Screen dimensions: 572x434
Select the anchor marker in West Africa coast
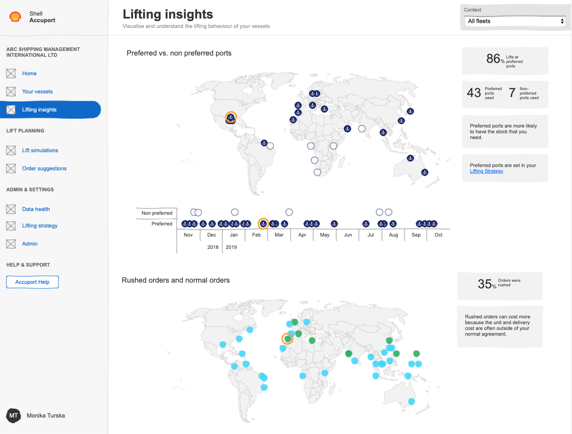coord(293,120)
